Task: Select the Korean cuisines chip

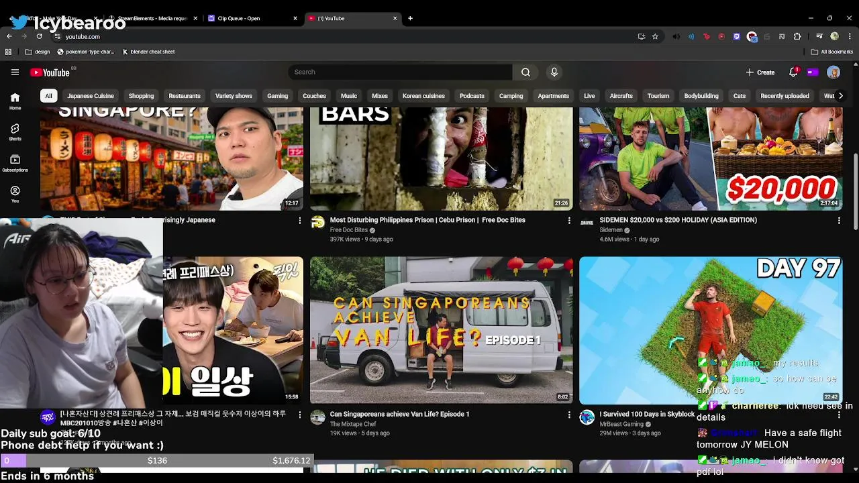Action: [x=423, y=96]
